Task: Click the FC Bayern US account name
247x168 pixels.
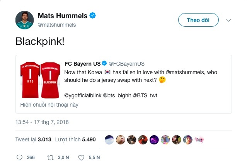Action: click(82, 63)
